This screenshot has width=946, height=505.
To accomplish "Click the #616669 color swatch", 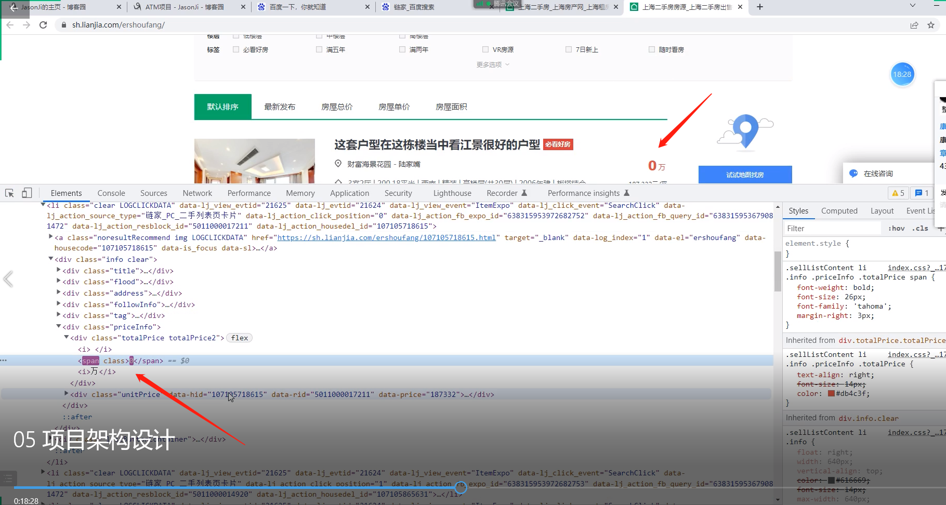I will click(x=831, y=481).
